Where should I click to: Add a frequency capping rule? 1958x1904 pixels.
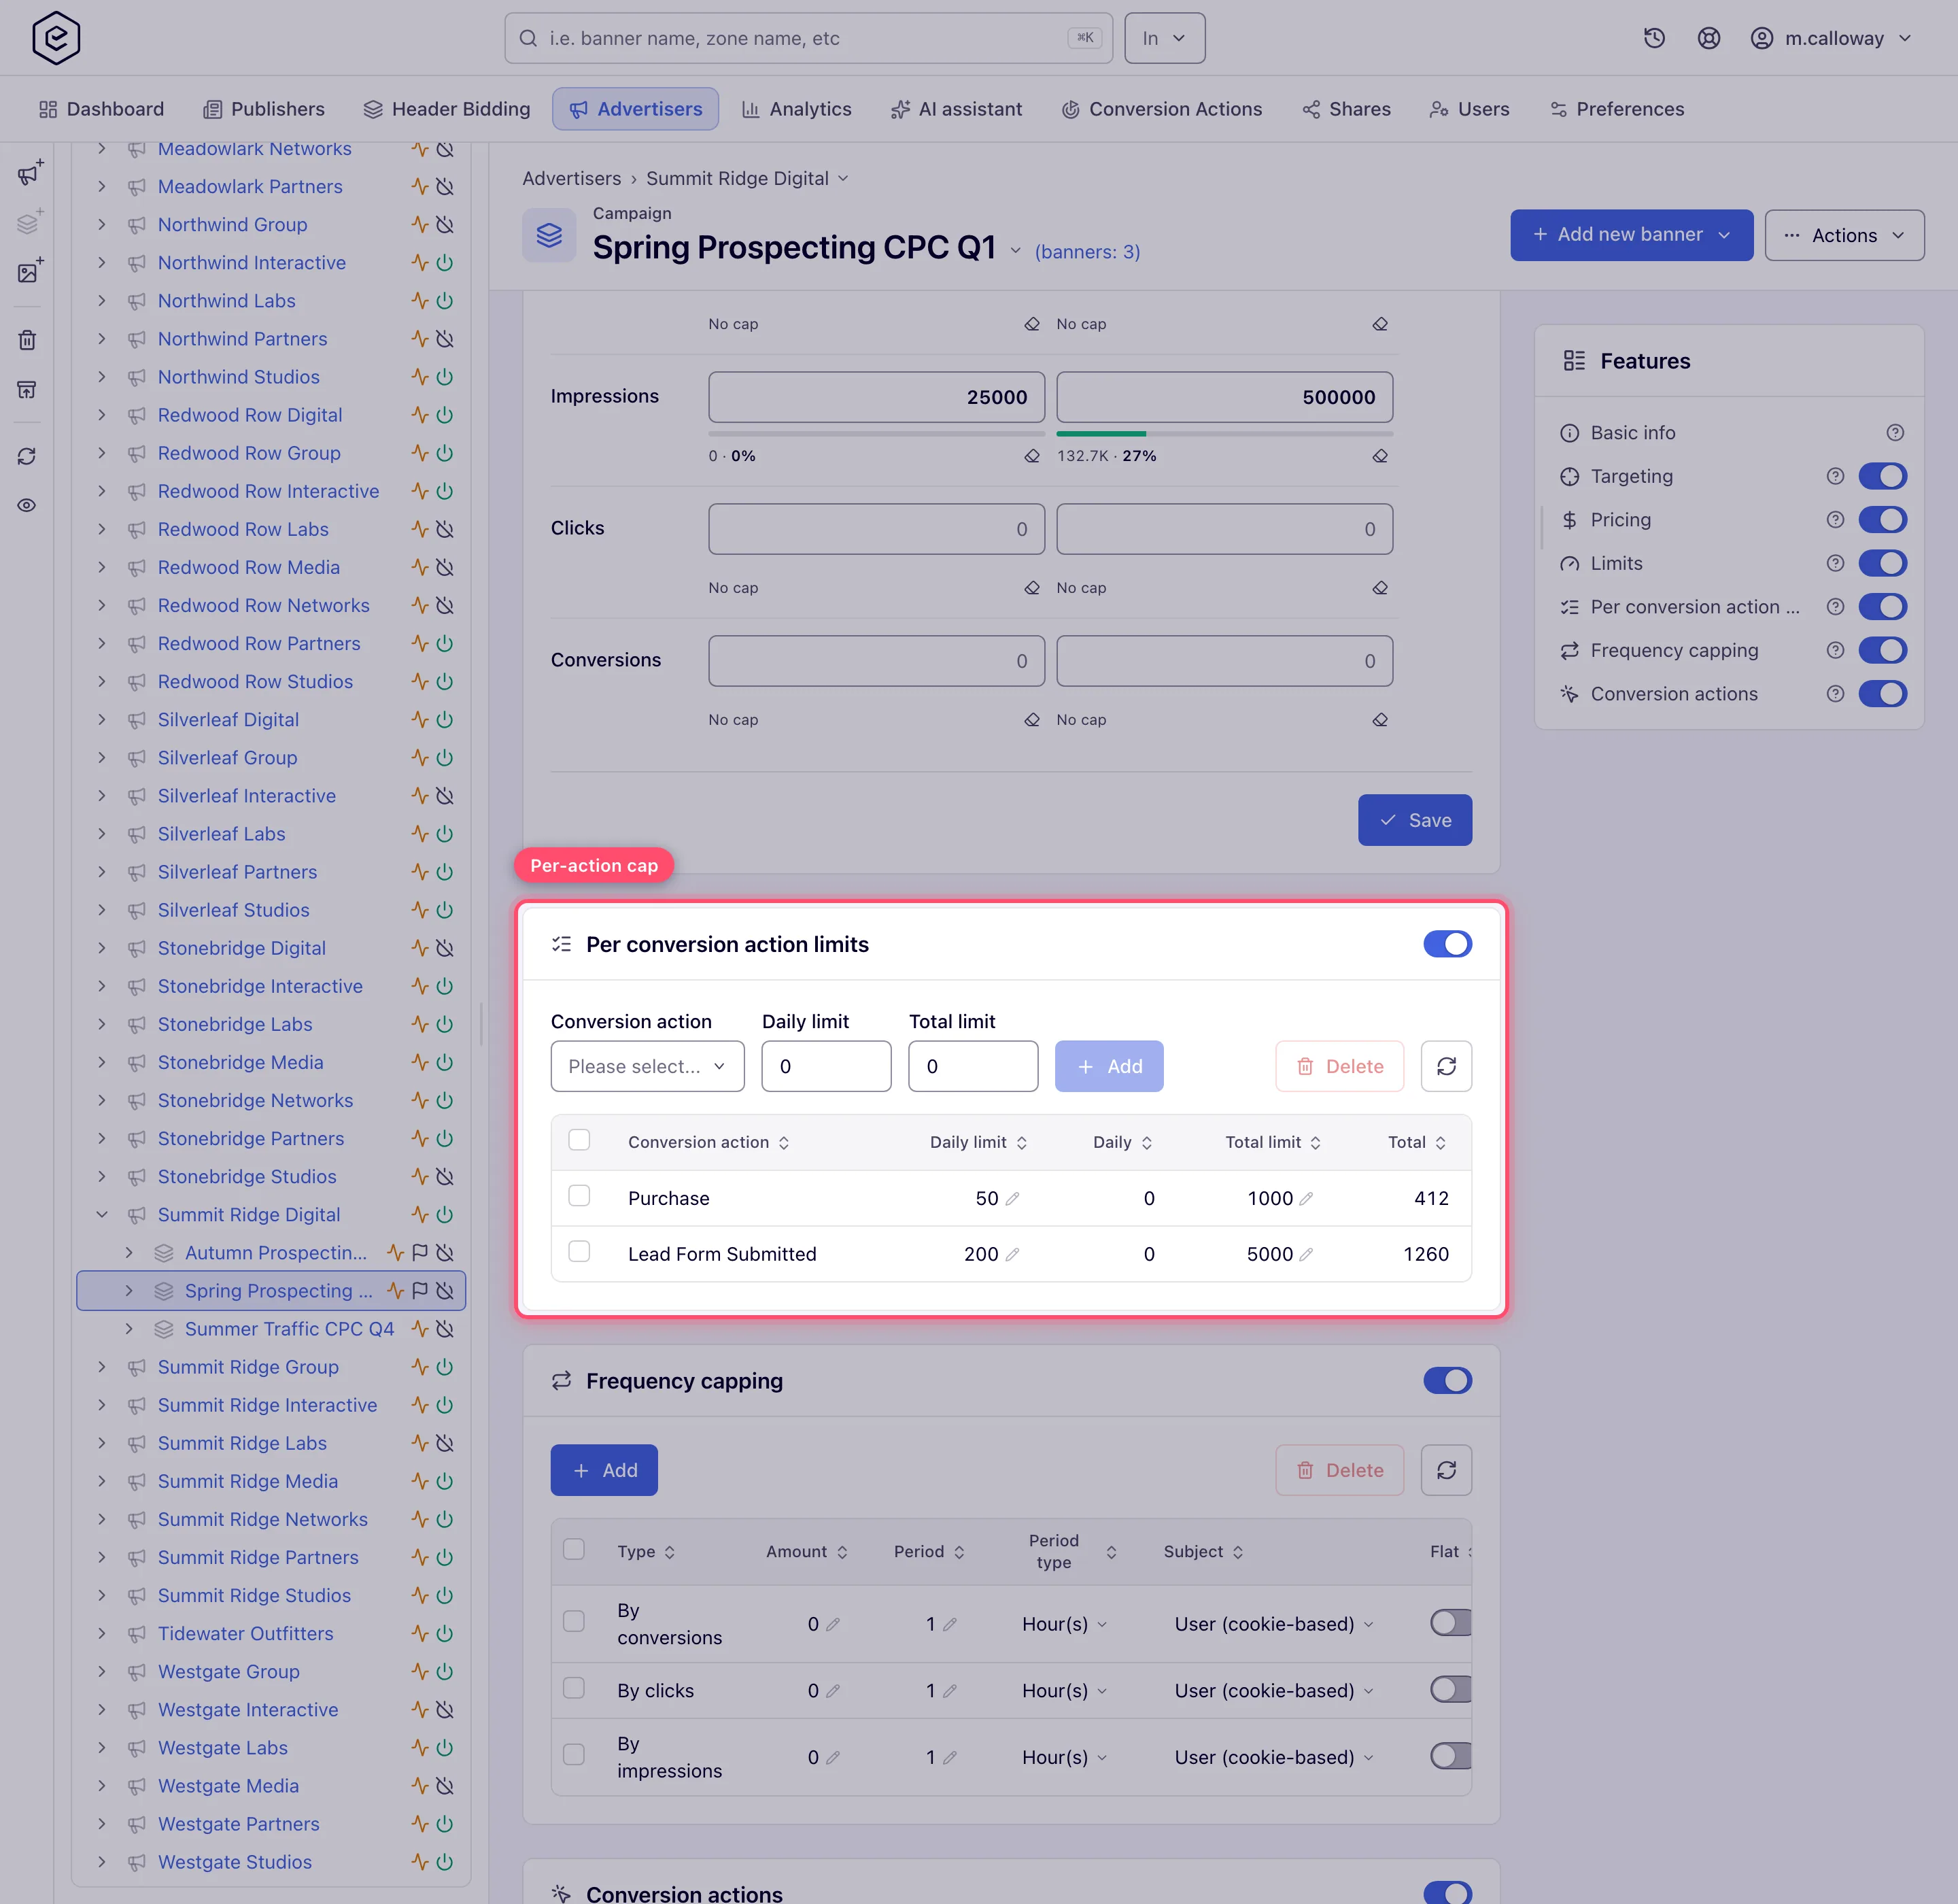tap(604, 1470)
